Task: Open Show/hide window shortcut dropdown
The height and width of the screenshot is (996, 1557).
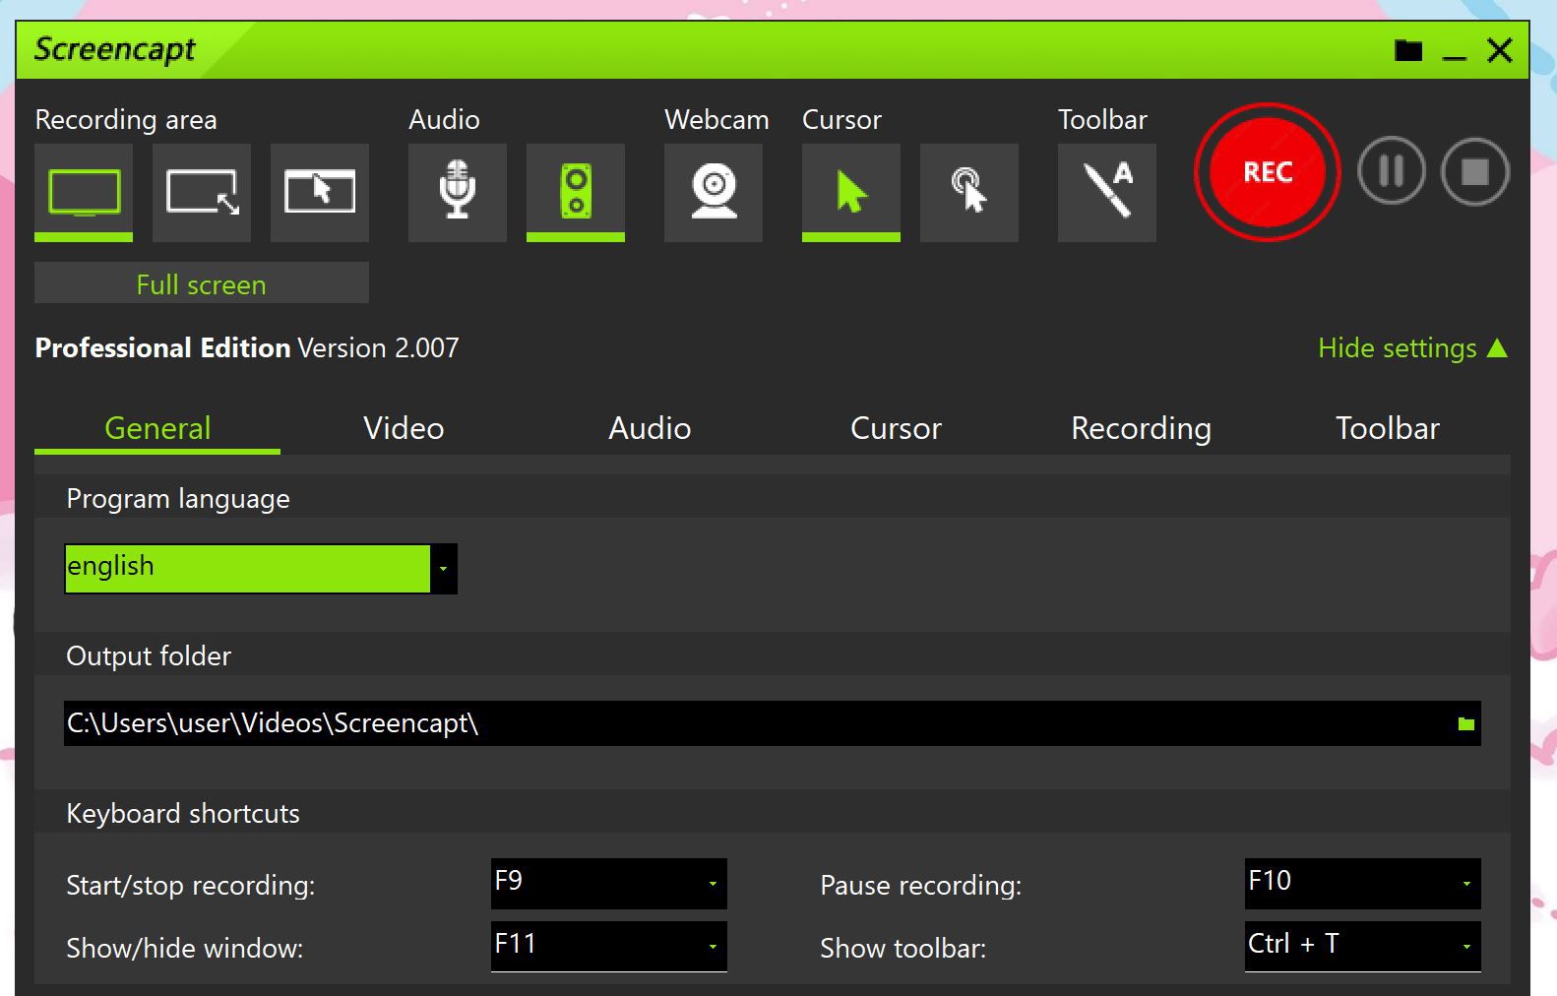Action: pyautogui.click(x=609, y=946)
